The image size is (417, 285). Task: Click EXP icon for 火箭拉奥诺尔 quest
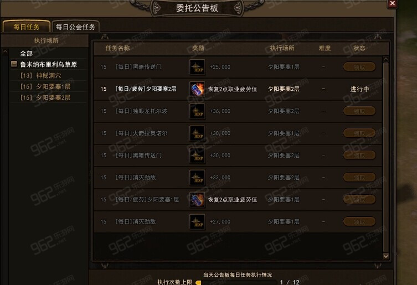click(x=197, y=133)
